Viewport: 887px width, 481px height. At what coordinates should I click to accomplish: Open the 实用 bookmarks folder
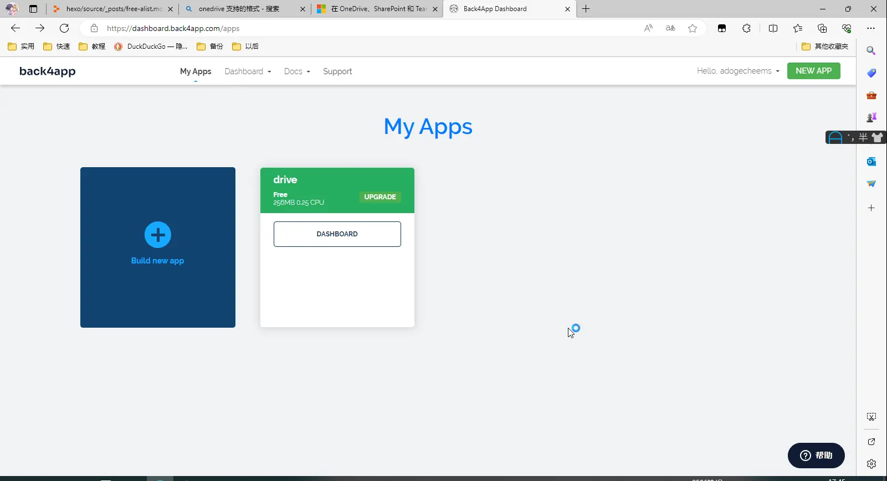tap(21, 46)
